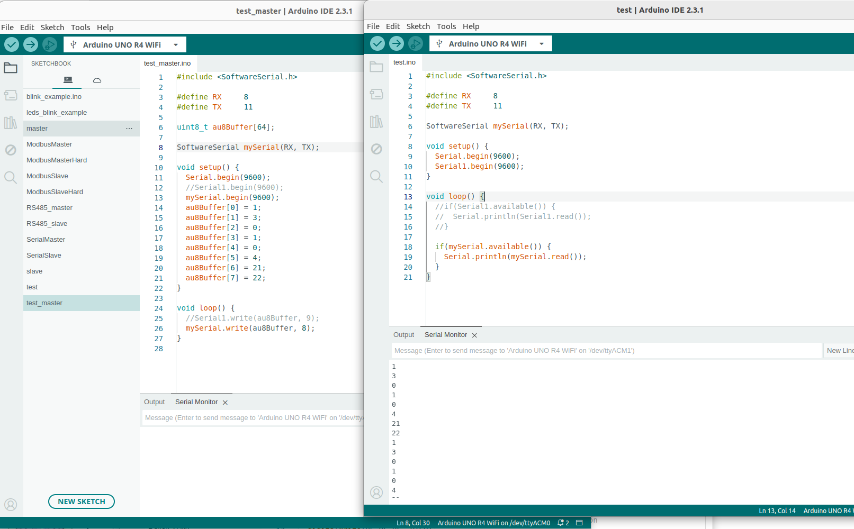854x529 pixels.
Task: Open Edit menu in test_master window
Action: (x=27, y=28)
